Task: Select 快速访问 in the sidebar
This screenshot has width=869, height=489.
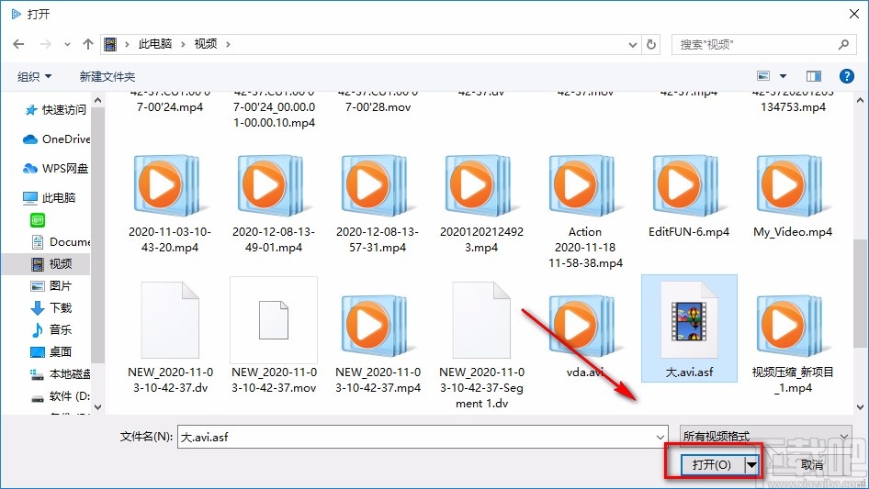Action: point(55,110)
